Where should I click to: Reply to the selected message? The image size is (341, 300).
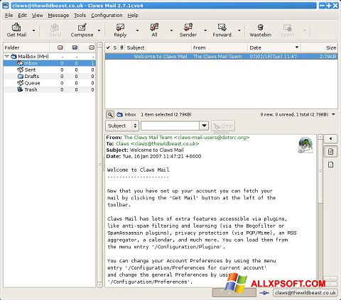pos(120,30)
